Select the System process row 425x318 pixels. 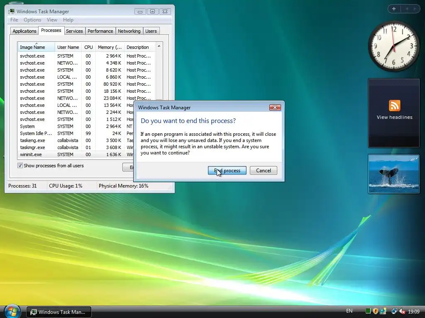tap(76, 126)
